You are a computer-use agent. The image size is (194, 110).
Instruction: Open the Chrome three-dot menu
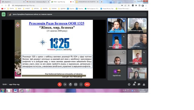pyautogui.click(x=146, y=5)
